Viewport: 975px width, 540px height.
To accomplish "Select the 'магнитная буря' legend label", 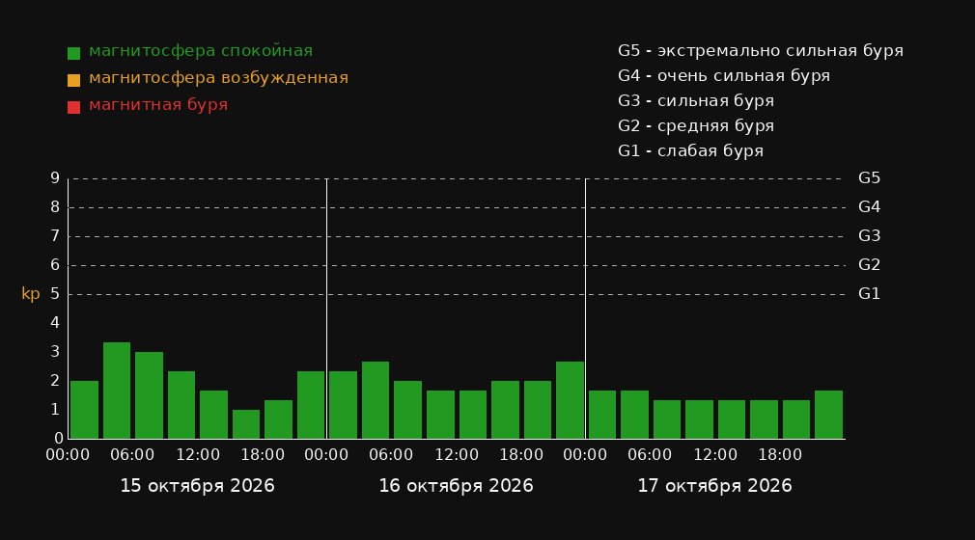I will (x=158, y=105).
